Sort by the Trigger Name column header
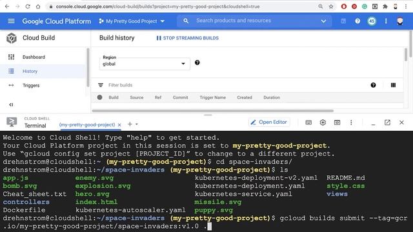413x232 pixels. 212,97
